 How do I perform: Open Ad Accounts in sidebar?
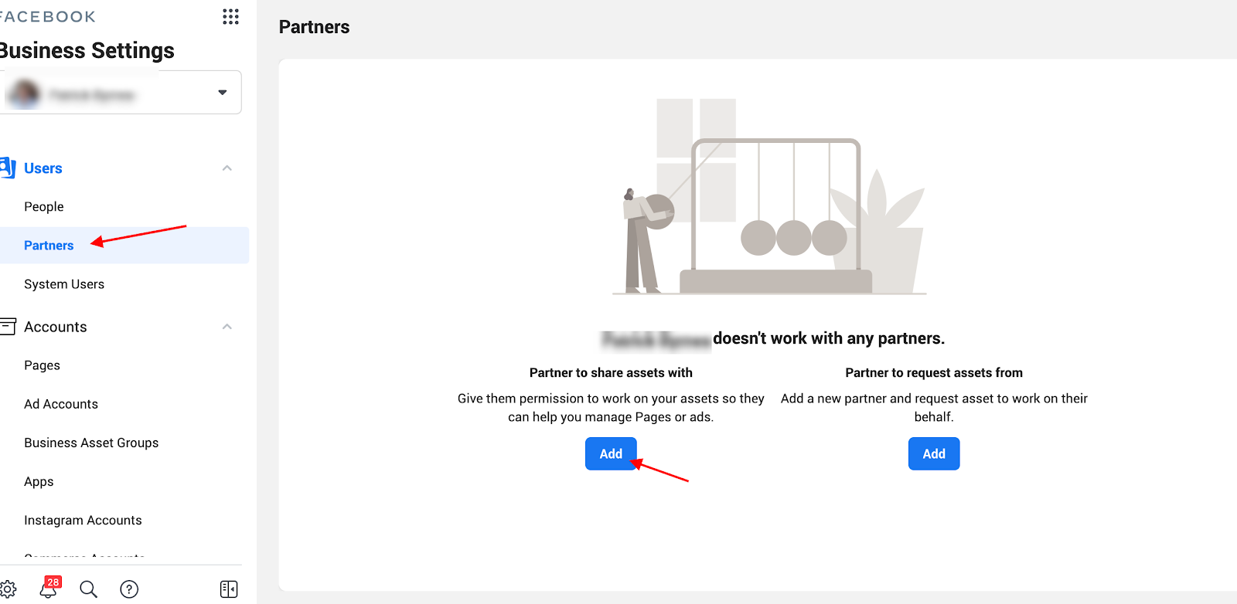point(61,404)
